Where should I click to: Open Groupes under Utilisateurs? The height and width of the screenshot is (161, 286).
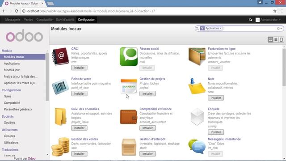coord(9,136)
